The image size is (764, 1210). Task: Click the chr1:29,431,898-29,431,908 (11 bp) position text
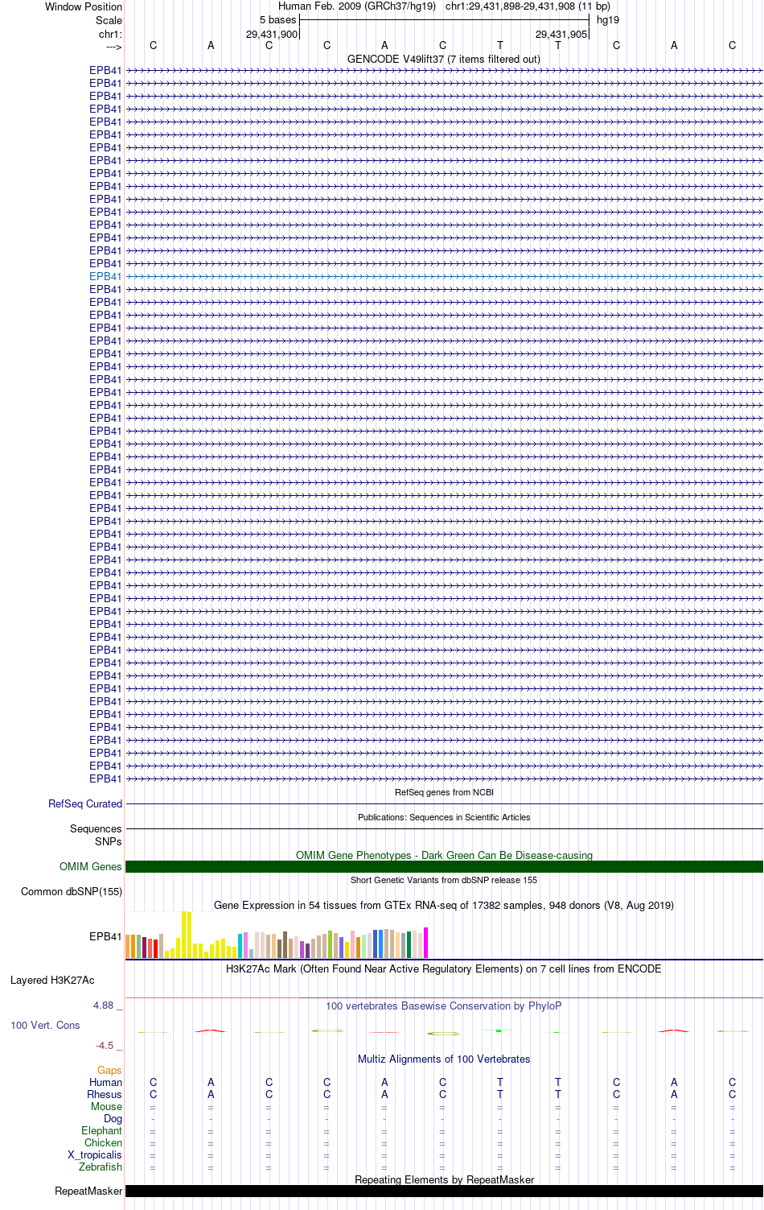pyautogui.click(x=528, y=6)
